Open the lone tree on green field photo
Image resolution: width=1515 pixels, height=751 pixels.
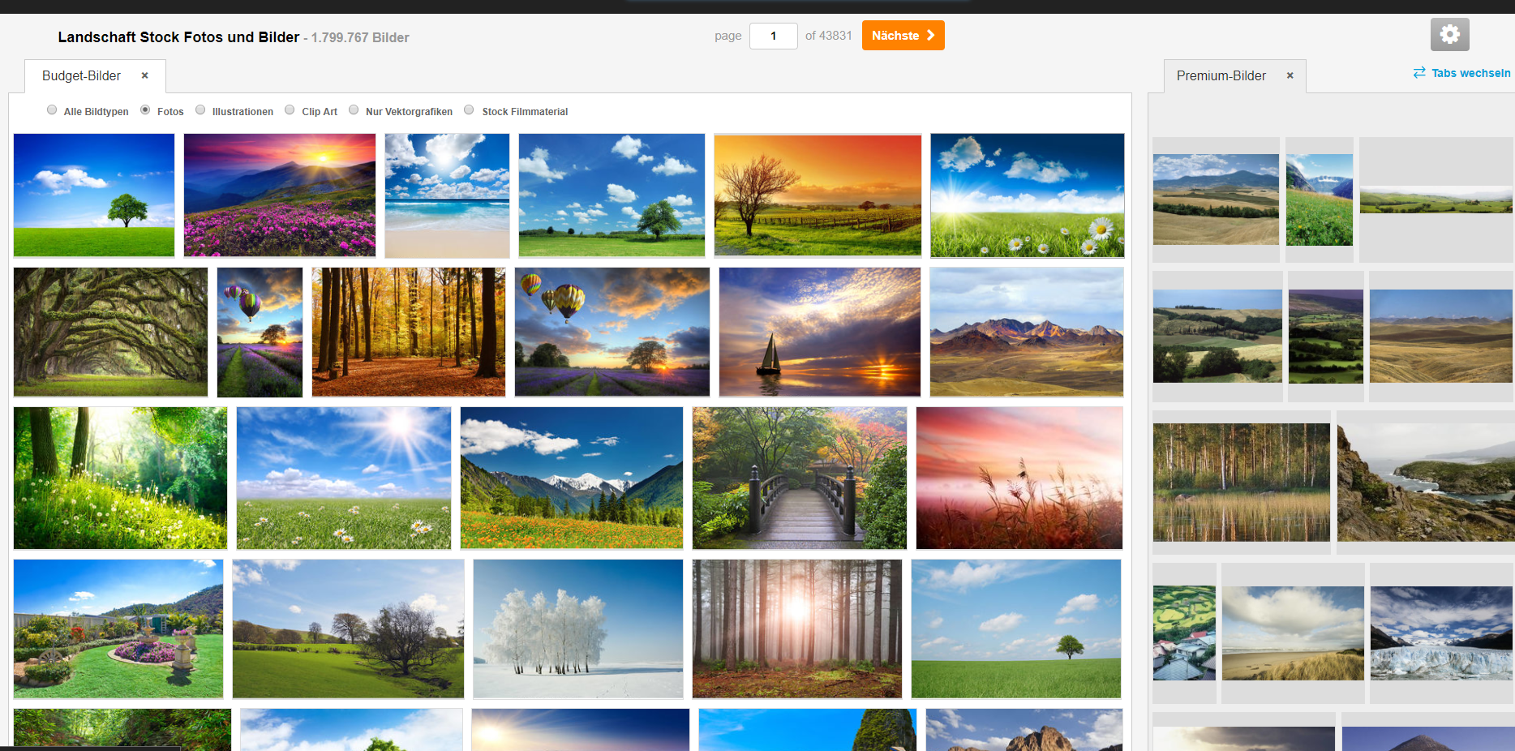[94, 195]
